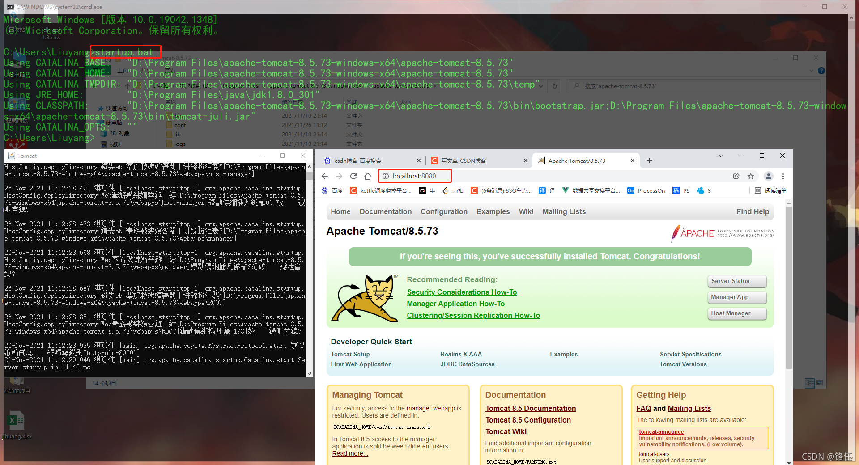Click the browser back arrow
This screenshot has height=465, width=859.
pyautogui.click(x=325, y=176)
